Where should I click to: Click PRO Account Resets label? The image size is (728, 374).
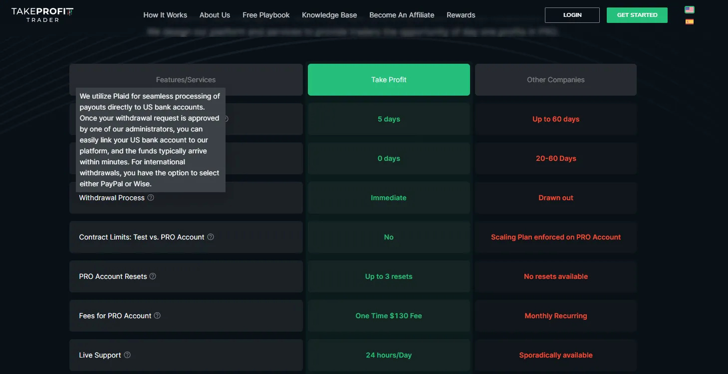click(x=113, y=276)
